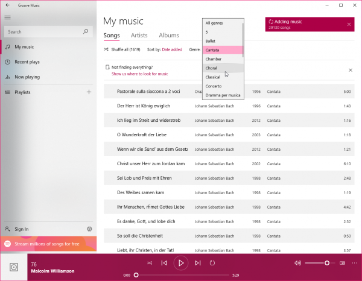
Task: Select Ballet genre option
Action: 223,41
